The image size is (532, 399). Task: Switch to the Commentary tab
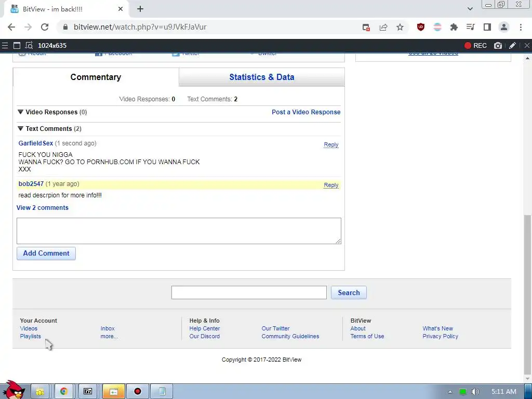tap(96, 77)
